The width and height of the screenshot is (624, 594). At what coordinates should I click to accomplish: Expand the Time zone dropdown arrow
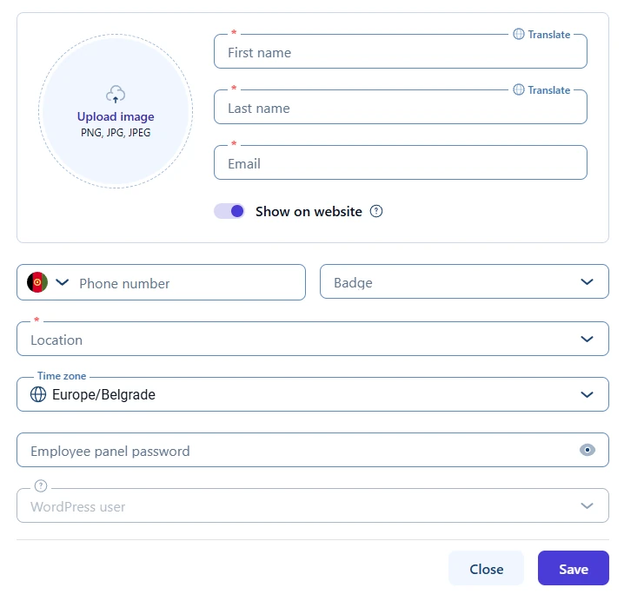click(x=587, y=394)
